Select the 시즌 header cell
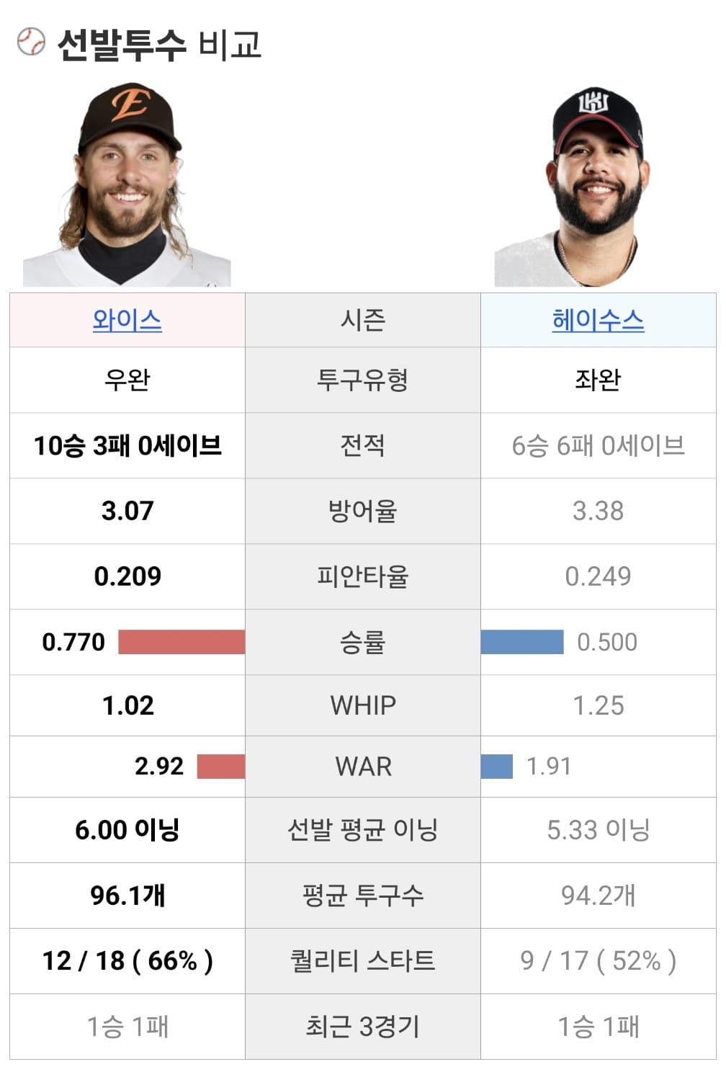 tap(363, 320)
